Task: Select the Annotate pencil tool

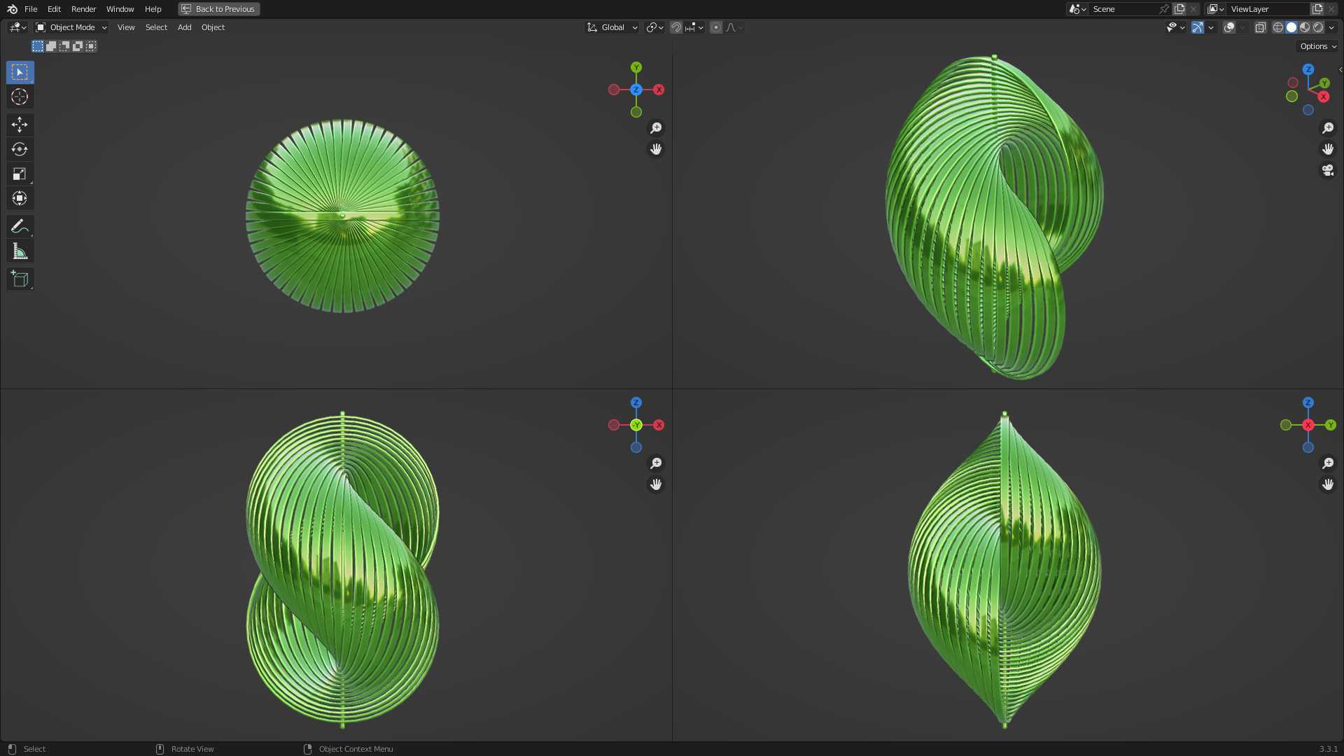Action: (20, 226)
